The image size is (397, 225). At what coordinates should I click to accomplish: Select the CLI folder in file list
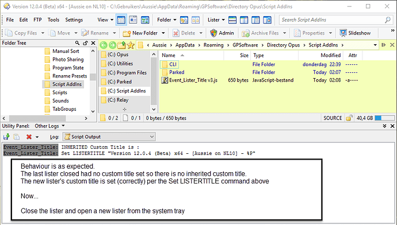[x=169, y=64]
